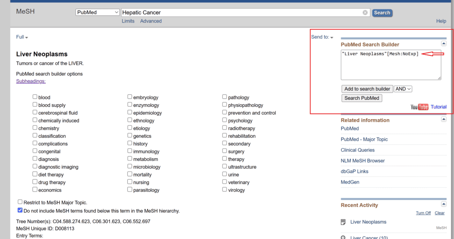This screenshot has height=239, width=454.
Task: Click the MeSH Unique ID D008113 text
Action: tap(45, 228)
